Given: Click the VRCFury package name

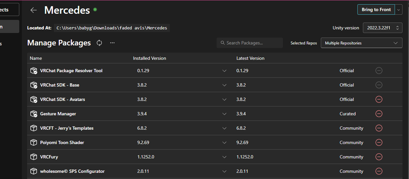Looking at the screenshot, I should click(49, 157).
